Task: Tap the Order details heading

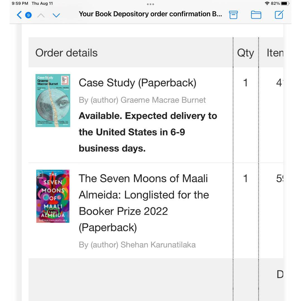Action: click(66, 53)
